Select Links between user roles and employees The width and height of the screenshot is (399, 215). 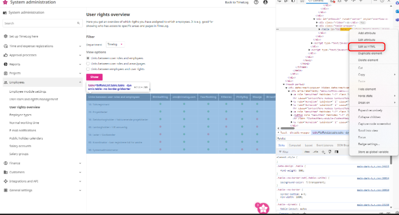click(88, 58)
